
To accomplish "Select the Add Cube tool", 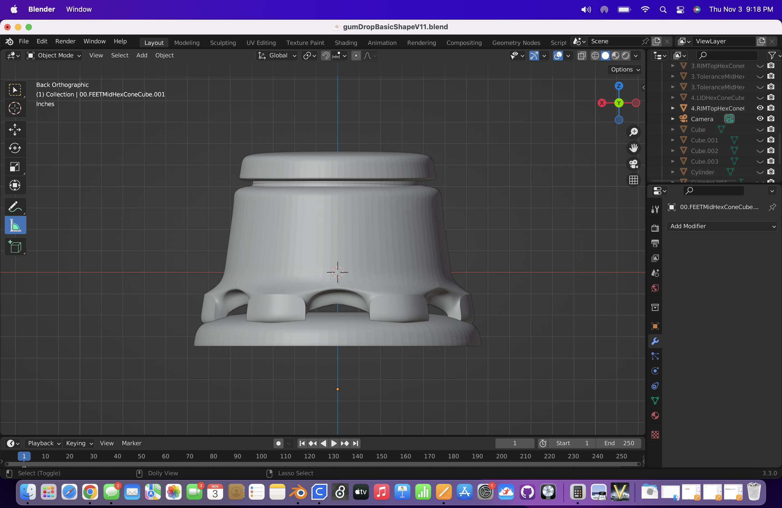I will coord(15,247).
